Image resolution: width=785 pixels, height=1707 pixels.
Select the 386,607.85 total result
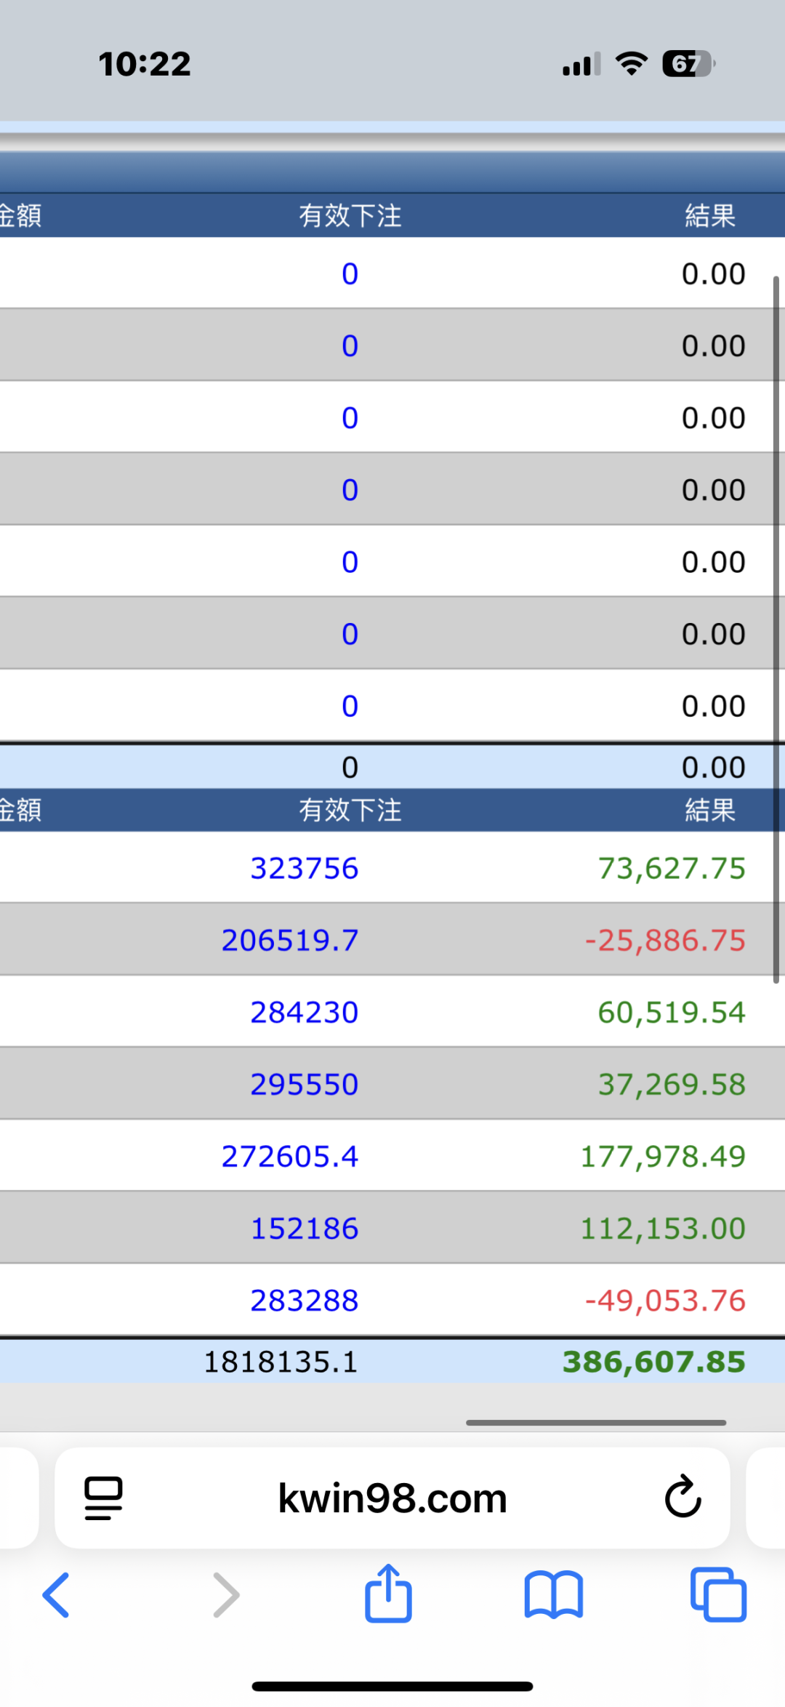click(654, 1361)
